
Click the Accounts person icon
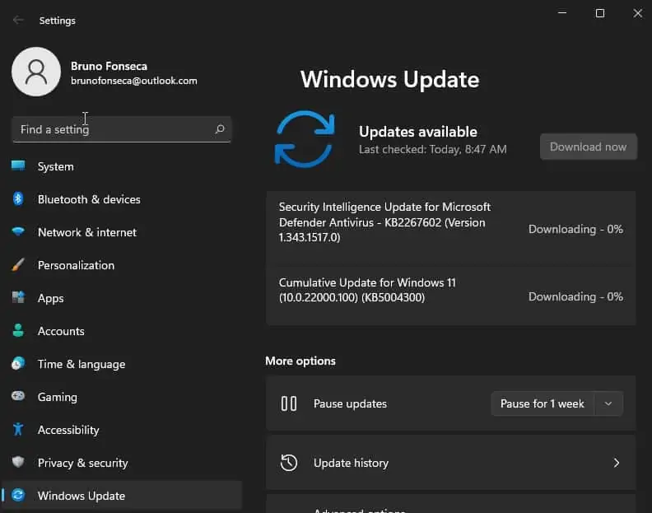click(x=18, y=330)
